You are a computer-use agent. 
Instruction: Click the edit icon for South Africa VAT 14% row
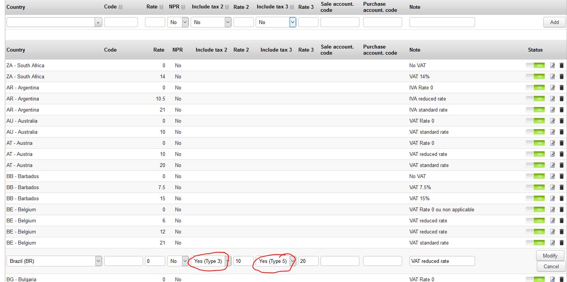pyautogui.click(x=552, y=76)
